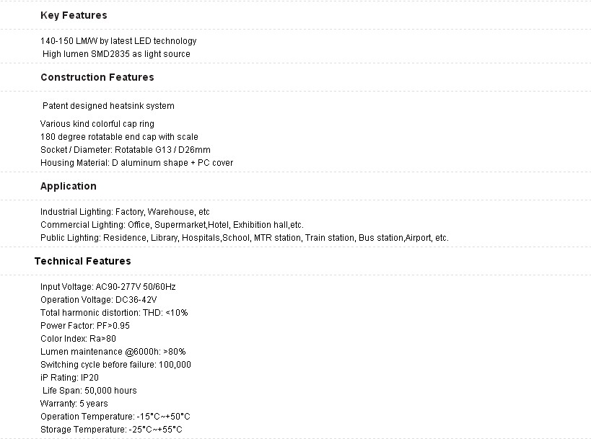Viewport: 591px width, 439px height.
Task: Click the Storage Temperature line
Action: (111, 430)
